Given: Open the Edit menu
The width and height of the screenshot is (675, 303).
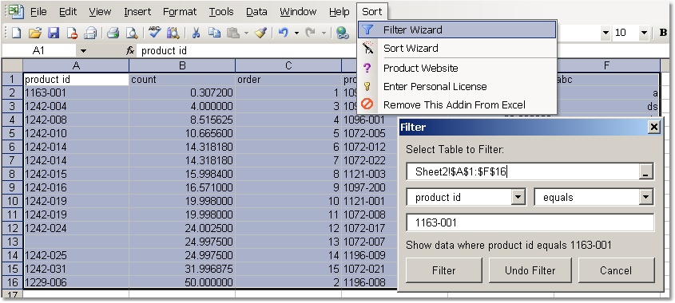Looking at the screenshot, I should point(68,12).
